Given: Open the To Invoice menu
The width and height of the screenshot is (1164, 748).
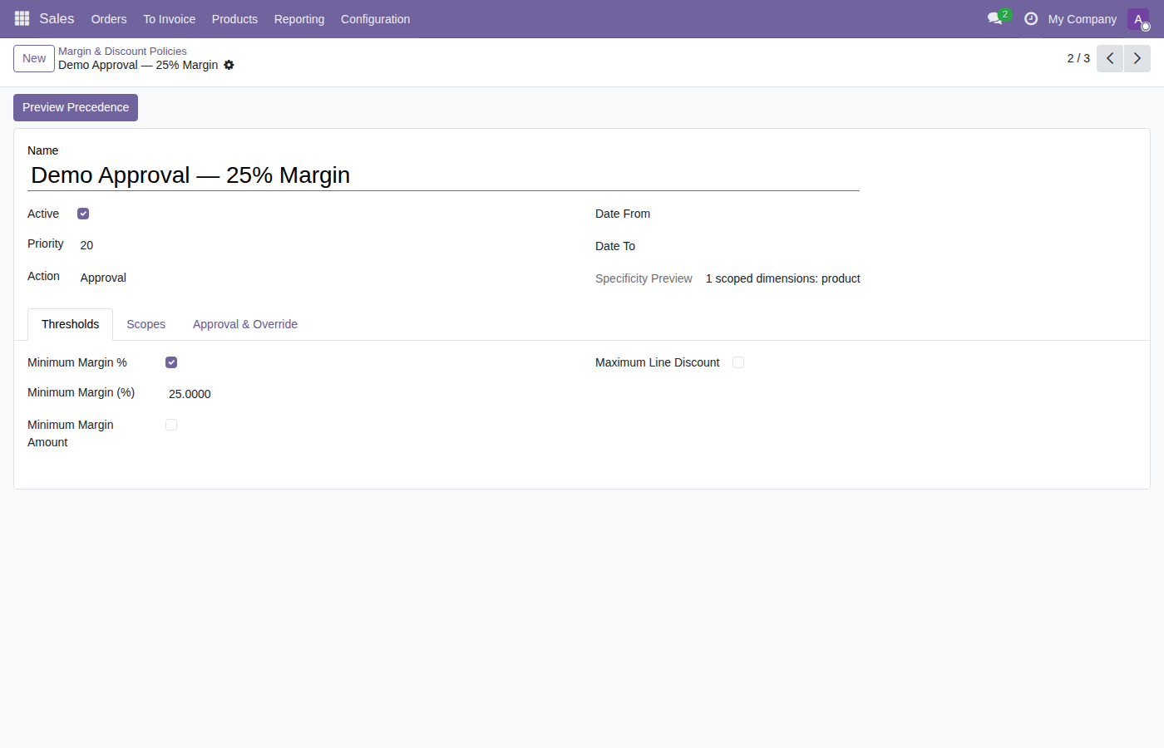Looking at the screenshot, I should [170, 19].
